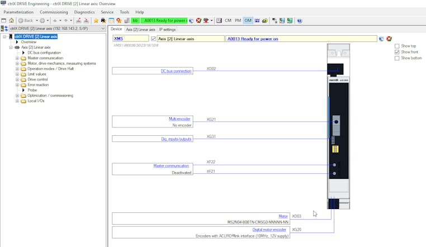Click the globe refresh icon in the toolbar

(191, 20)
